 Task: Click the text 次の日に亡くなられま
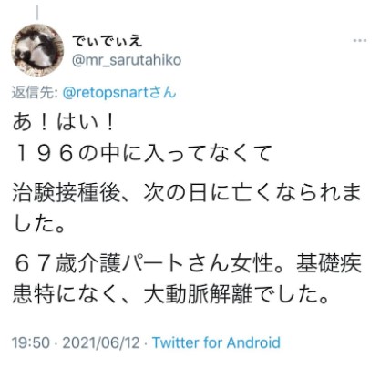pyautogui.click(x=252, y=193)
